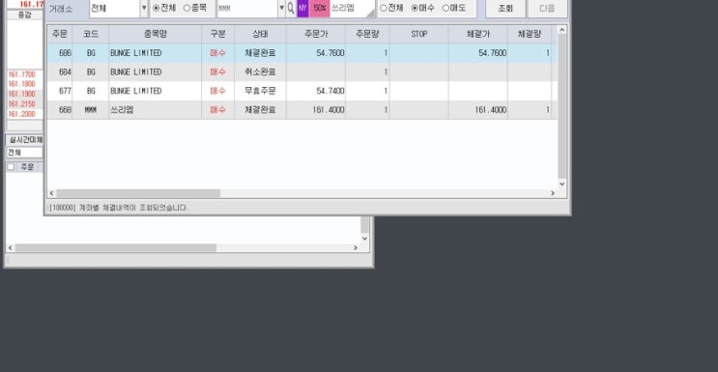Click the back window scroll right arrow

tap(356, 248)
